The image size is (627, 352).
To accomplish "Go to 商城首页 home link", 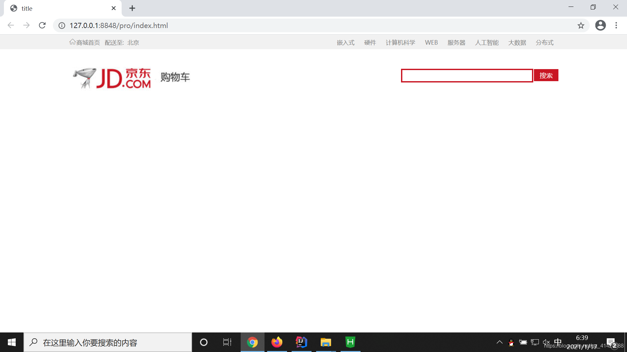I will coord(85,42).
